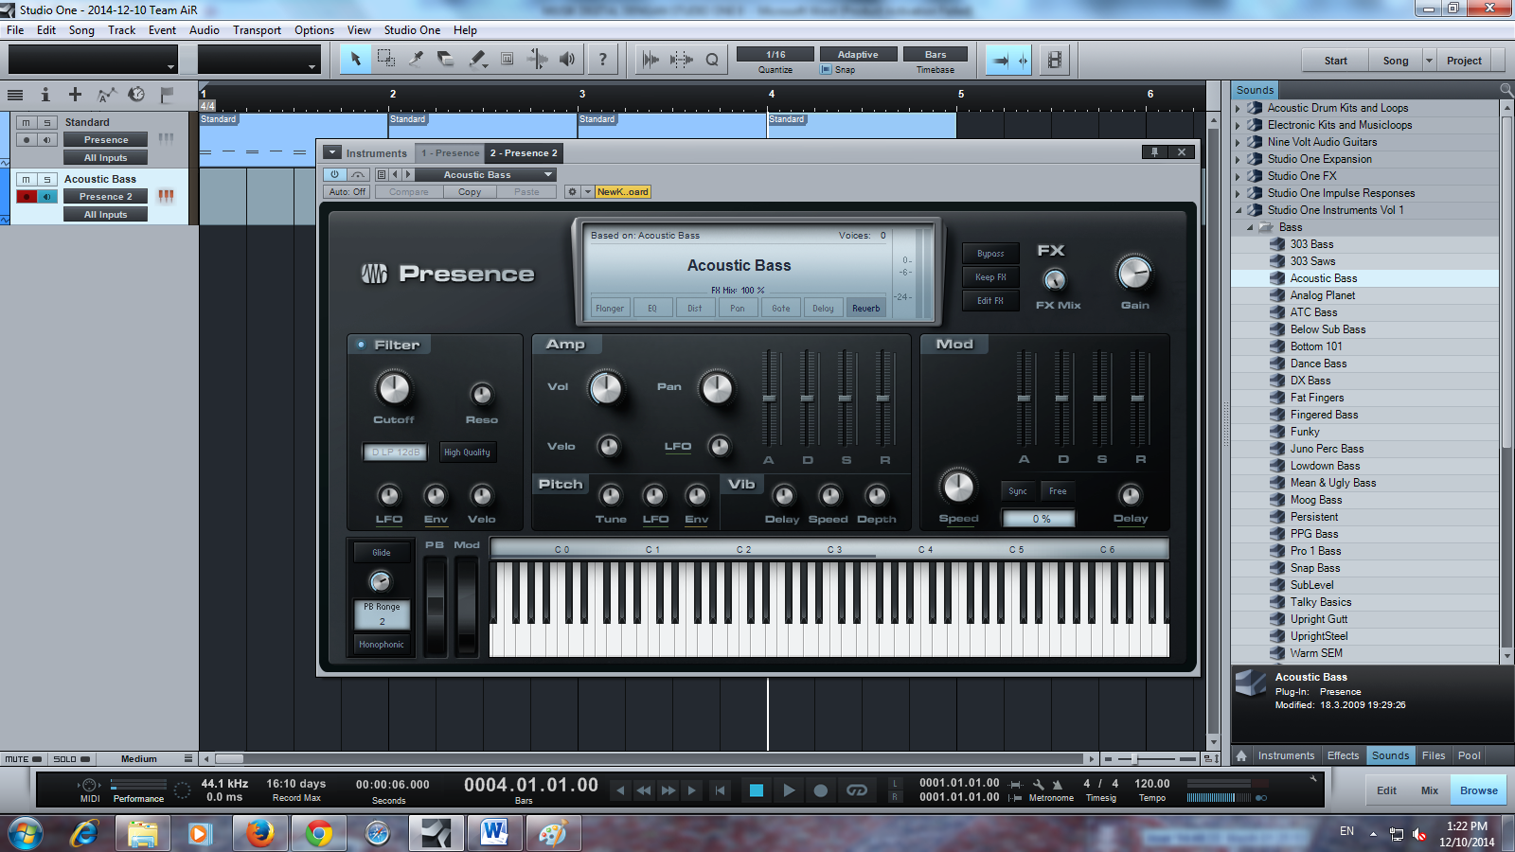
Task: Switch to the 1 - Presence tab
Action: click(x=451, y=152)
